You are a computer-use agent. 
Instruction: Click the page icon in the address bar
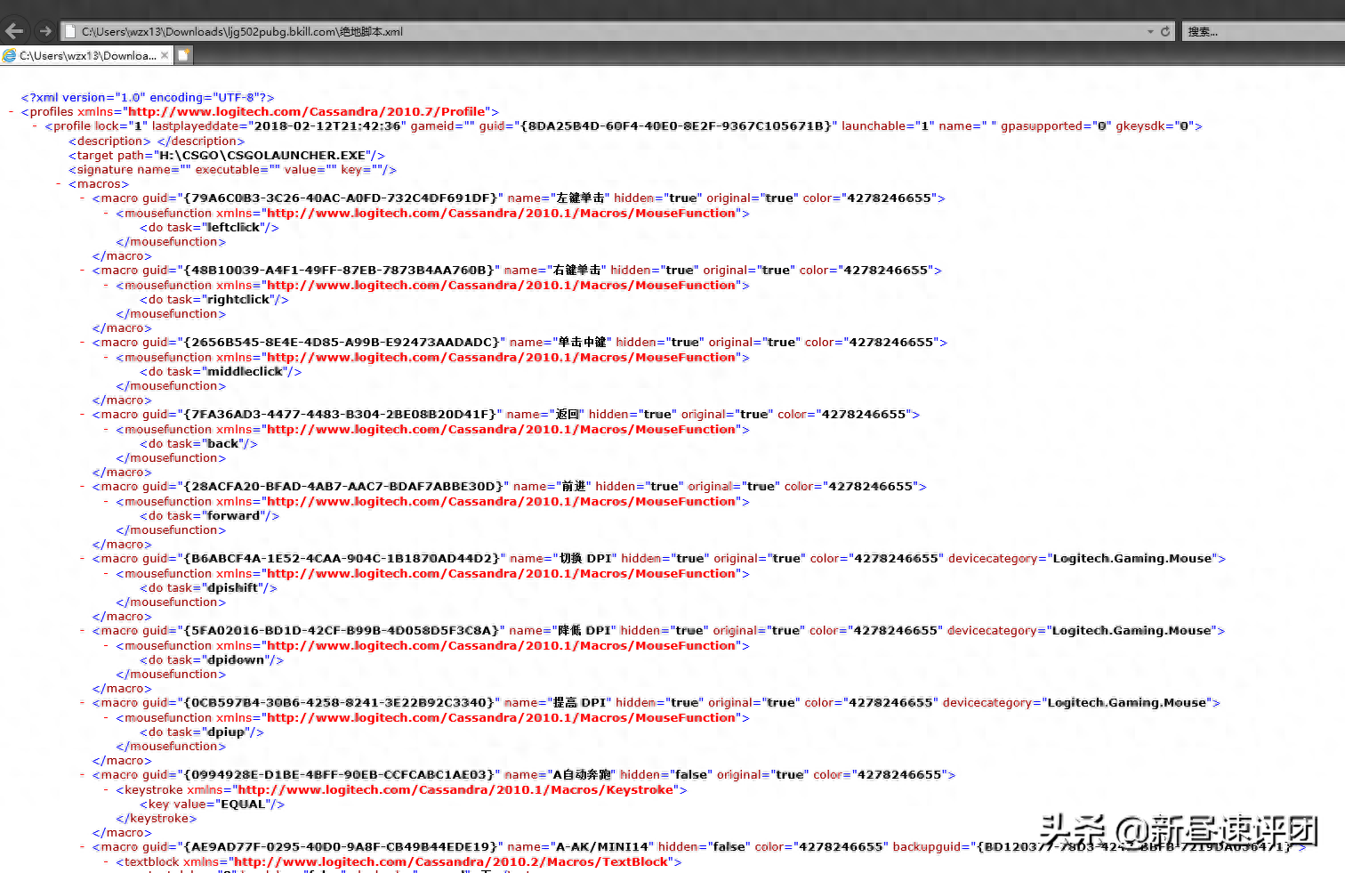click(x=70, y=31)
